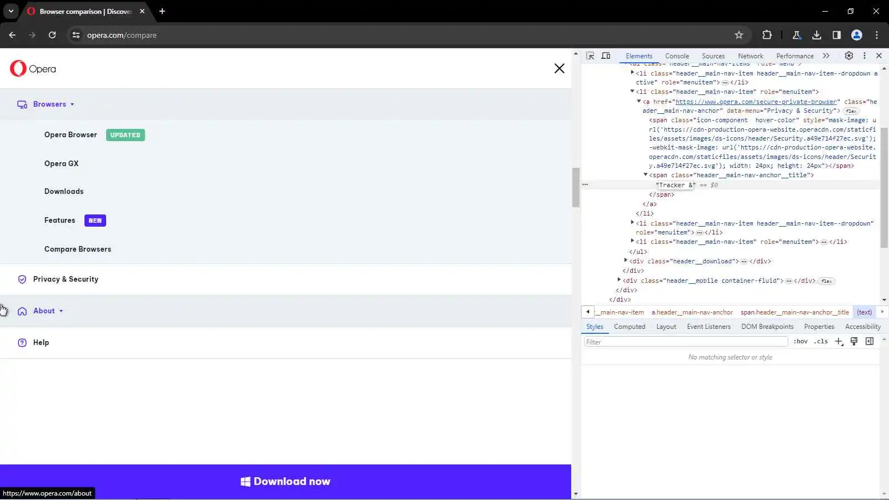This screenshot has width=889, height=500.
Task: Open DevTools customize menu
Action: tap(865, 56)
